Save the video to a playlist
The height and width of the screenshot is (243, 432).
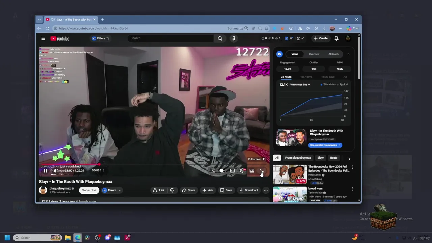click(x=226, y=190)
